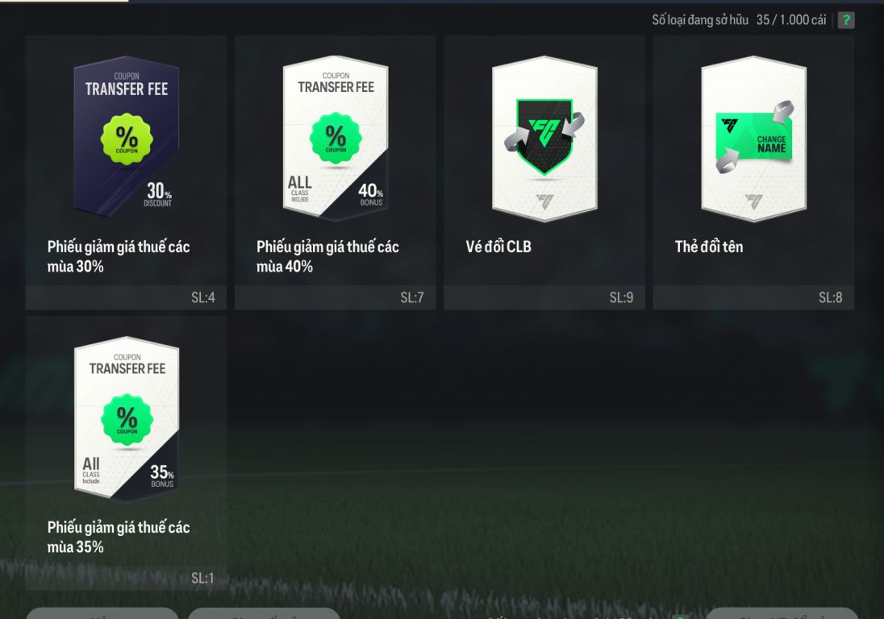Click the green % coupon badge on the 35% card

click(x=127, y=419)
